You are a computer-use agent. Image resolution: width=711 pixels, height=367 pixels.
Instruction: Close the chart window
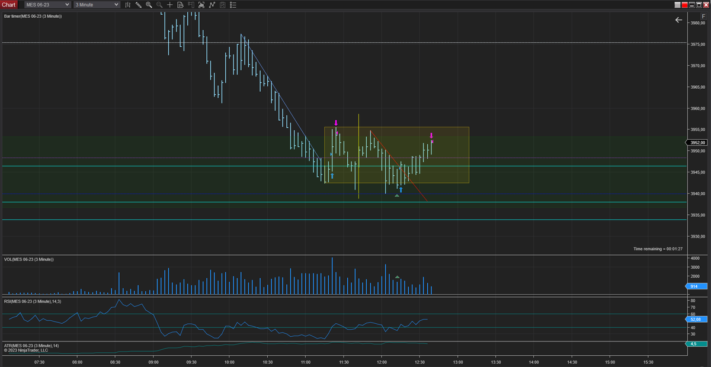(x=706, y=5)
